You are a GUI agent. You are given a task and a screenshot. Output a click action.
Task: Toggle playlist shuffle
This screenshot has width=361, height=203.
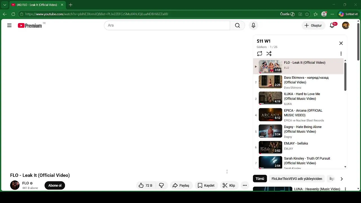[x=269, y=54]
